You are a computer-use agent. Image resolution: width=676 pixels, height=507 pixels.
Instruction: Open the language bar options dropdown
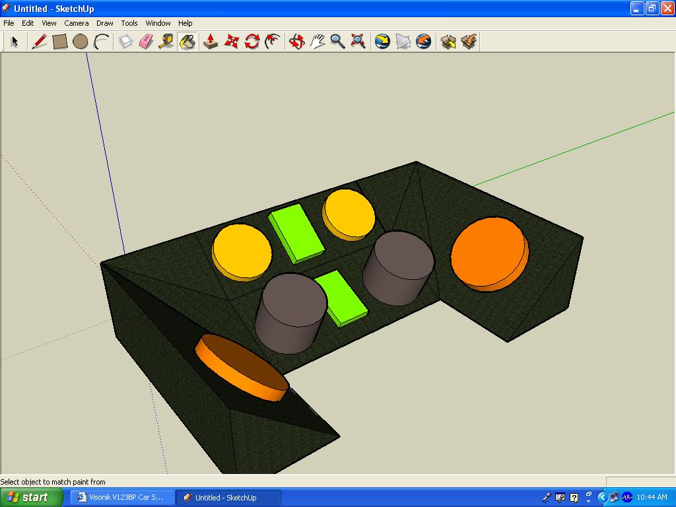click(588, 500)
